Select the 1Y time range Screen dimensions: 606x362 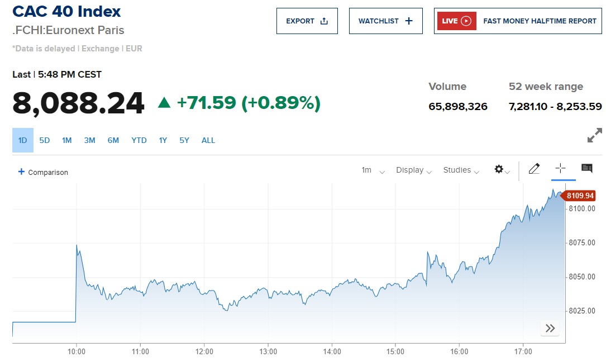163,140
